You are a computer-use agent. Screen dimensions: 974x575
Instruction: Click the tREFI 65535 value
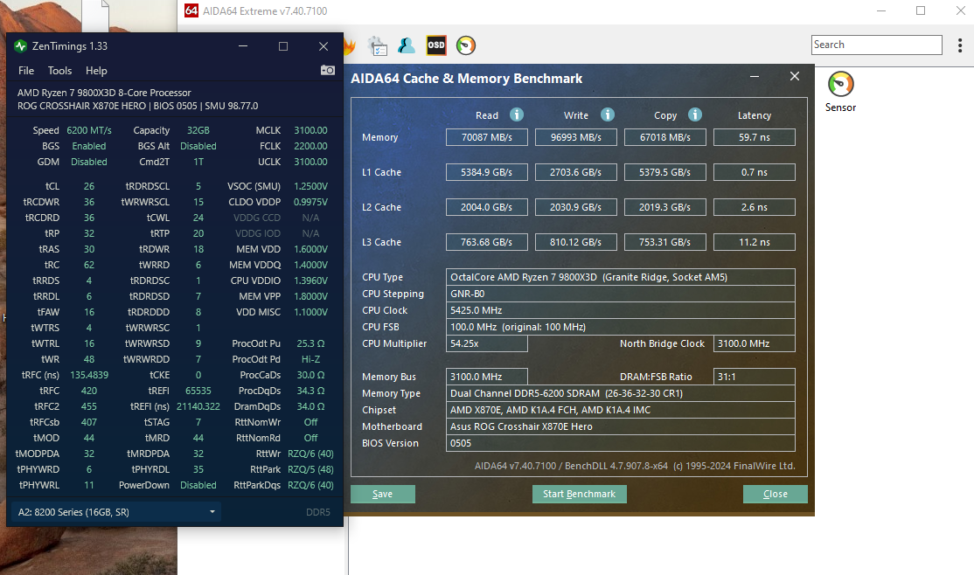click(198, 391)
